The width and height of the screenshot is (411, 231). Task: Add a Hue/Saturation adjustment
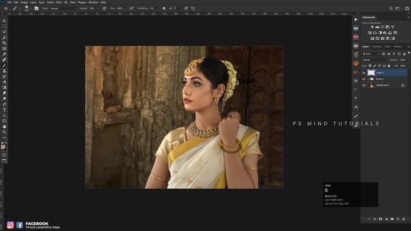click(x=370, y=33)
